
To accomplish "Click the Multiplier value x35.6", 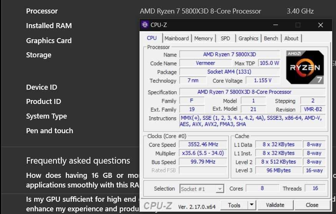I will (203, 153).
